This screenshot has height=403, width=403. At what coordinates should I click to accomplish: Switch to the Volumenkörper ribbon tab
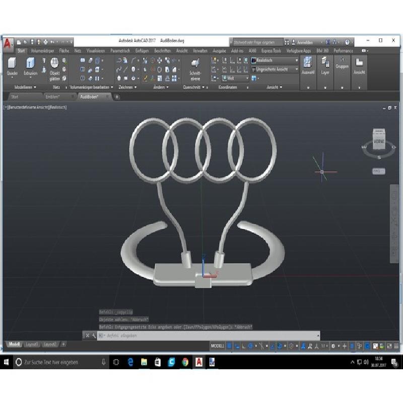click(x=42, y=51)
